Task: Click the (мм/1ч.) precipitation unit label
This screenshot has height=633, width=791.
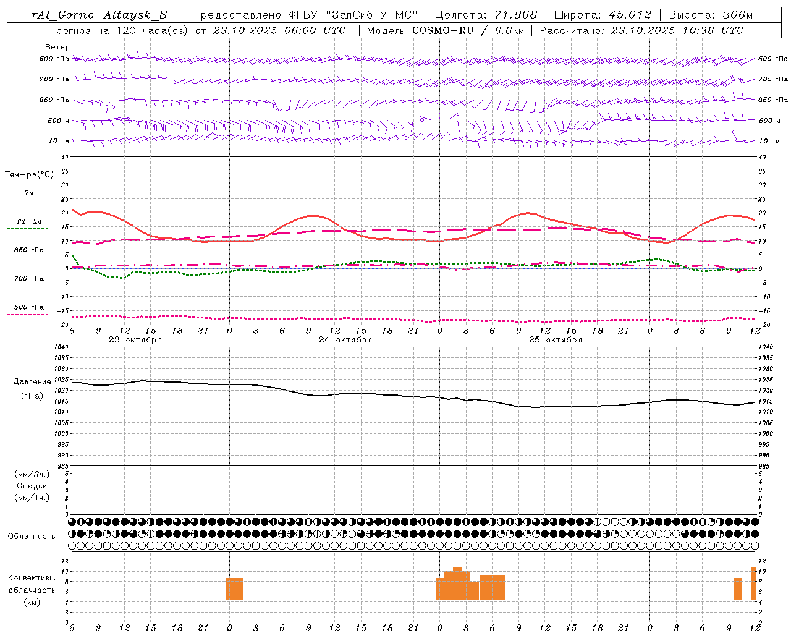Action: pyautogui.click(x=32, y=498)
